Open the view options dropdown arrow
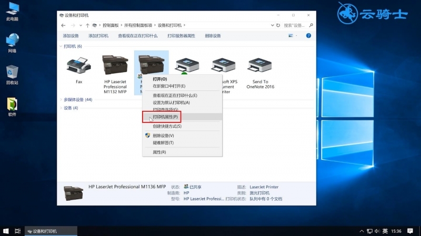This screenshot has height=236, width=421. [x=296, y=36]
